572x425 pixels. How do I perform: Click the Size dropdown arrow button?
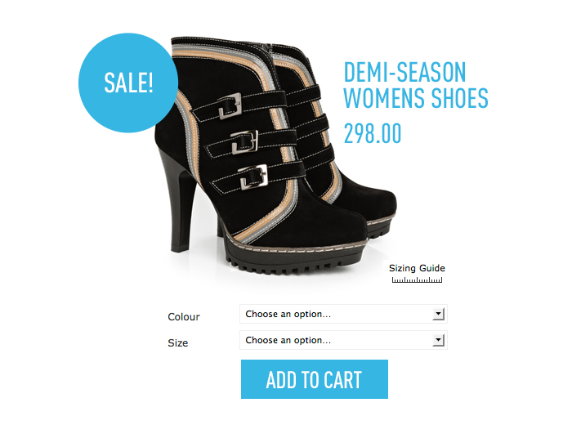[x=438, y=340]
